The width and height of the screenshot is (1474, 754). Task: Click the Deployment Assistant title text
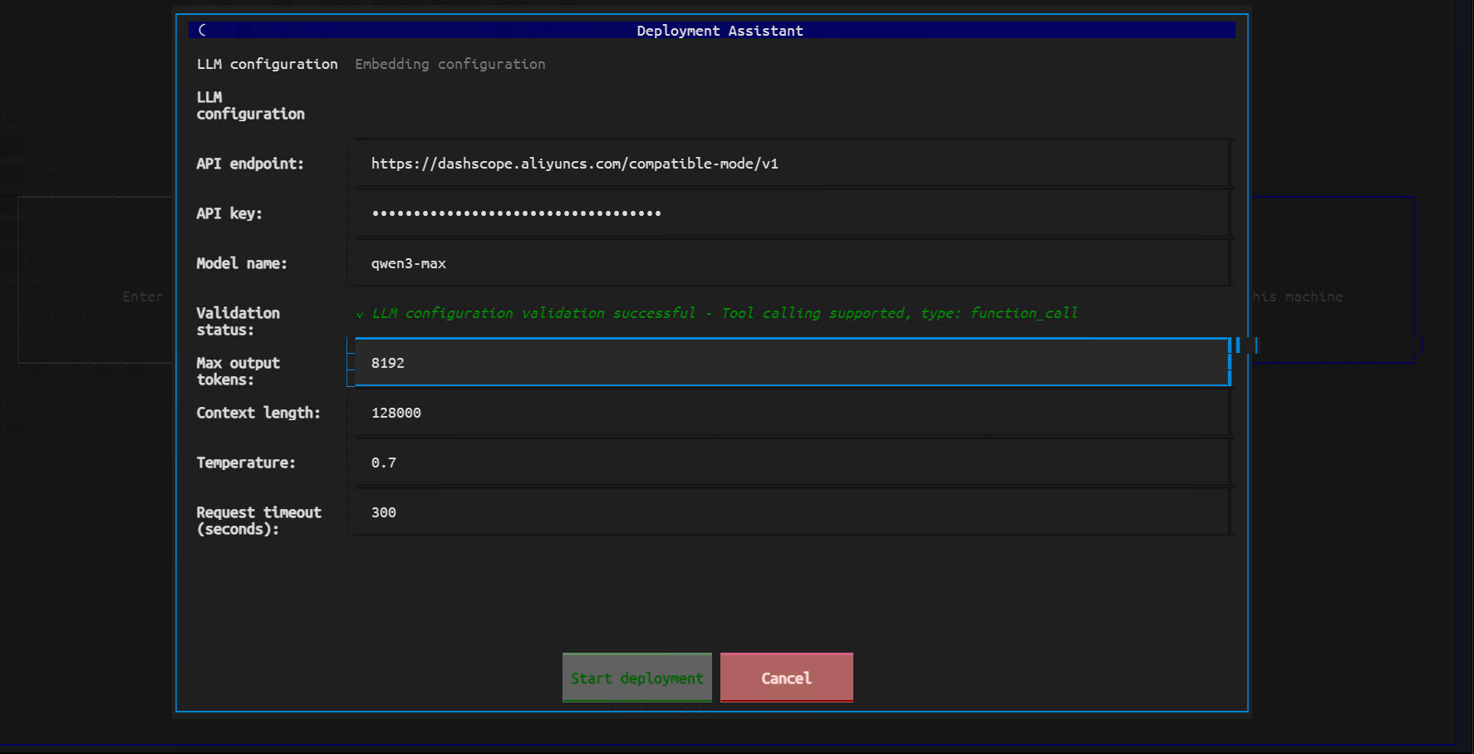coord(720,31)
